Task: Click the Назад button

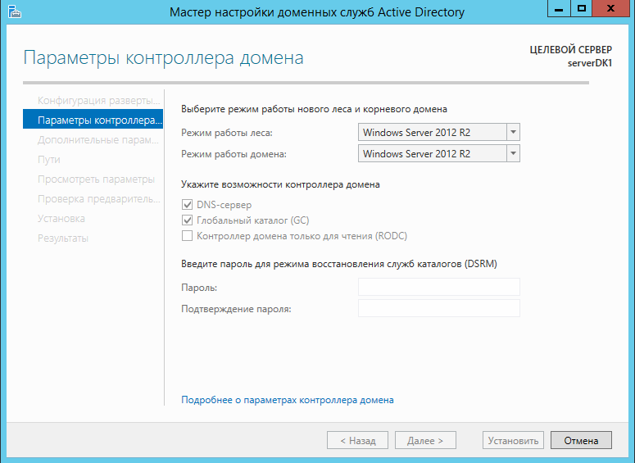Action: coord(357,440)
